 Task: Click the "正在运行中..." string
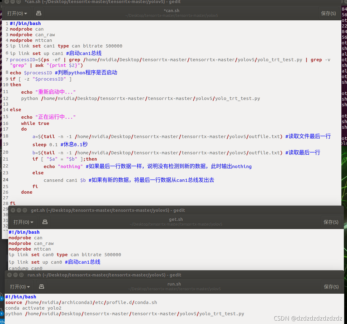coord(56,117)
